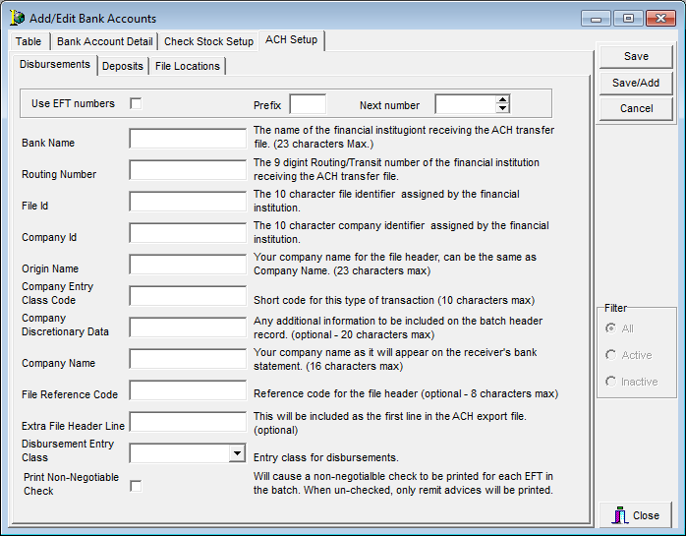Select the Inactive filter radio button
686x536 pixels.
611,382
